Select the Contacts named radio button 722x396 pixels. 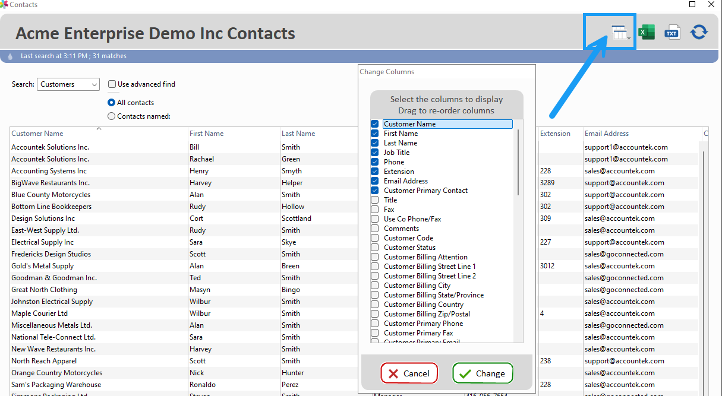point(111,116)
